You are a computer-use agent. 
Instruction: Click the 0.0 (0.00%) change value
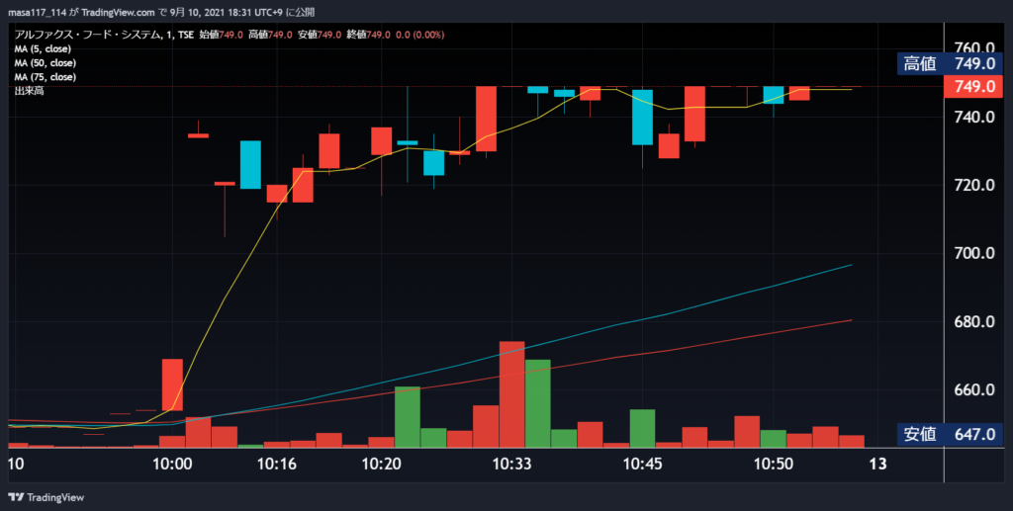tap(419, 35)
